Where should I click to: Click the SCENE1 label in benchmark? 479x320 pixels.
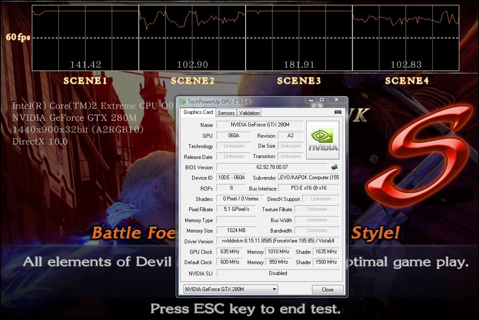click(85, 81)
